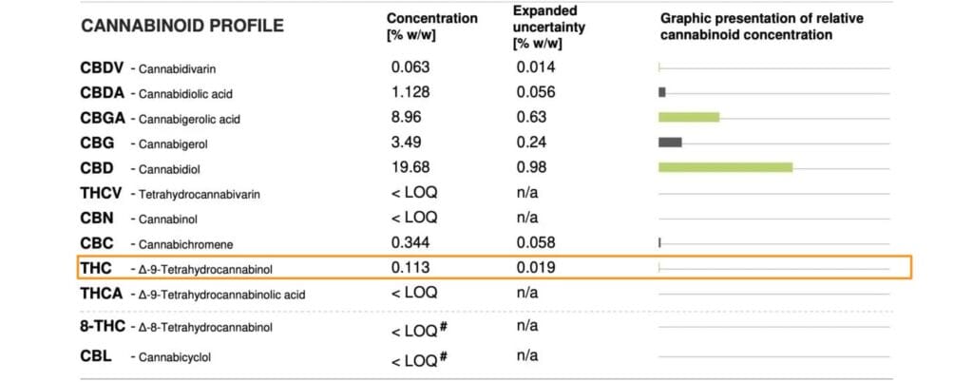Viewport: 973px width, 382px height.
Task: Click the 8-THC row label
Action: click(x=177, y=328)
